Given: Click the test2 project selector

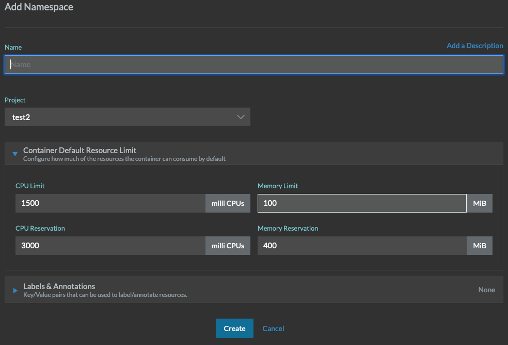Looking at the screenshot, I should coord(128,117).
